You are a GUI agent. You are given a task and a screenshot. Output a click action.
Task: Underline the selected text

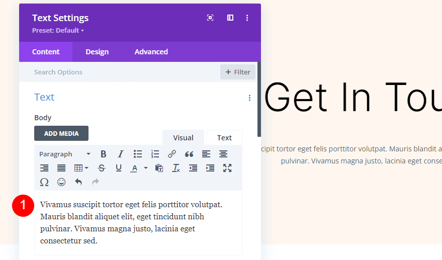[119, 168]
